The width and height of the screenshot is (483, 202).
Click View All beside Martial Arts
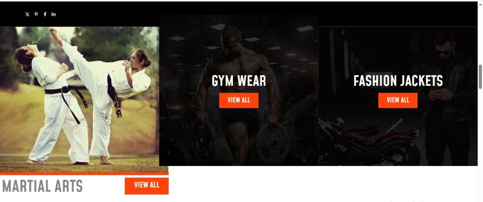coord(147,185)
